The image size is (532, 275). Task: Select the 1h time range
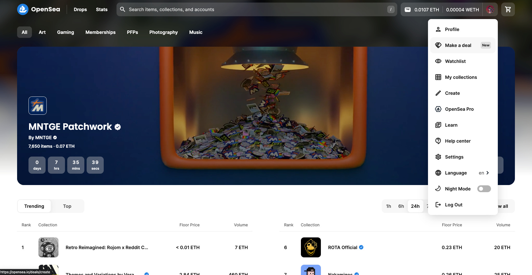(388, 206)
